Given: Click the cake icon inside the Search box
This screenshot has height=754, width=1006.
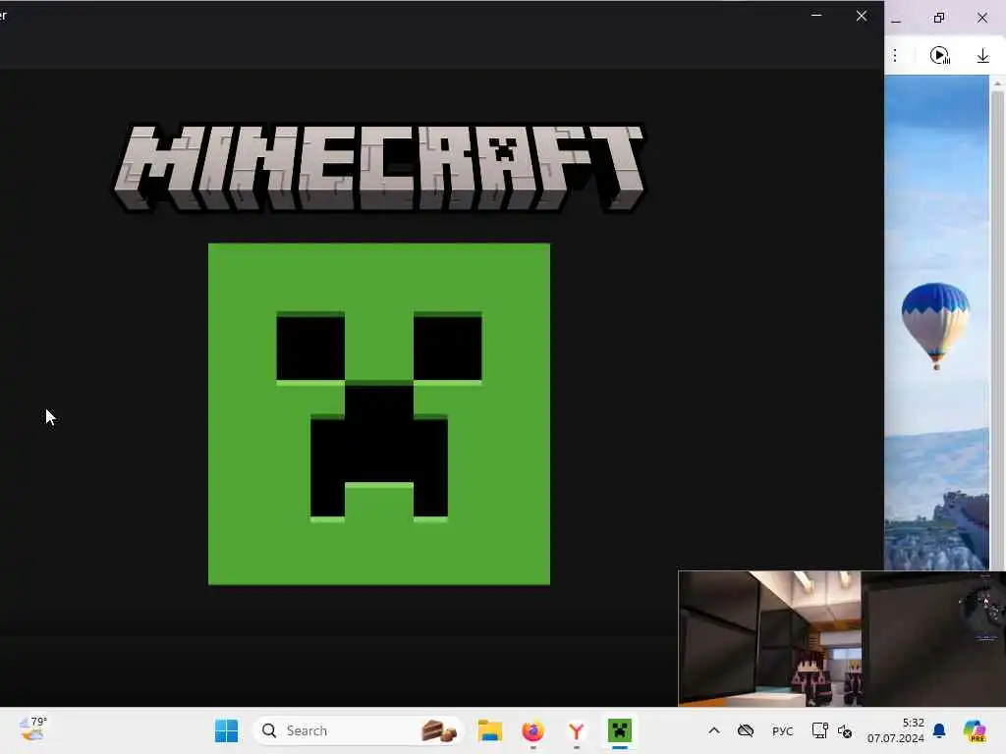Looking at the screenshot, I should 439,730.
